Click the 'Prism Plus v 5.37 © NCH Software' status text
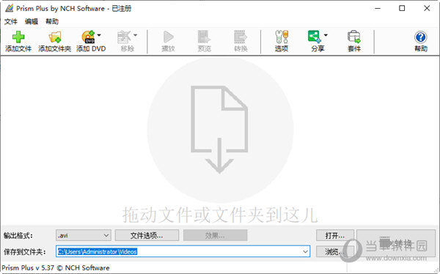Viewport: 440px width, 274px height. tap(56, 268)
